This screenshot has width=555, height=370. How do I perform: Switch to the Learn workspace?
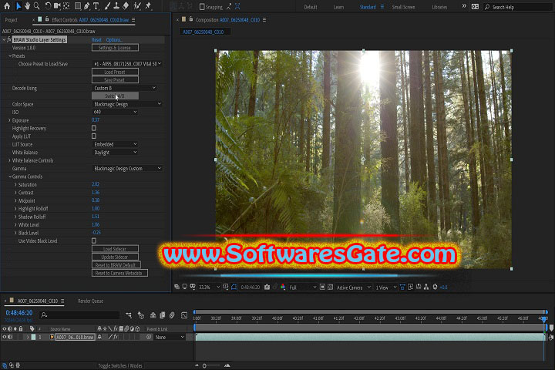(x=338, y=7)
